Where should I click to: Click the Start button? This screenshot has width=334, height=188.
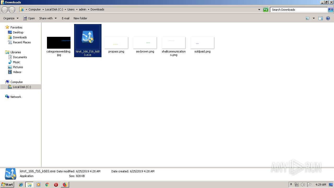[7, 184]
